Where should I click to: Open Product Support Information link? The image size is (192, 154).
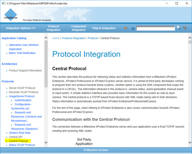pos(25,71)
